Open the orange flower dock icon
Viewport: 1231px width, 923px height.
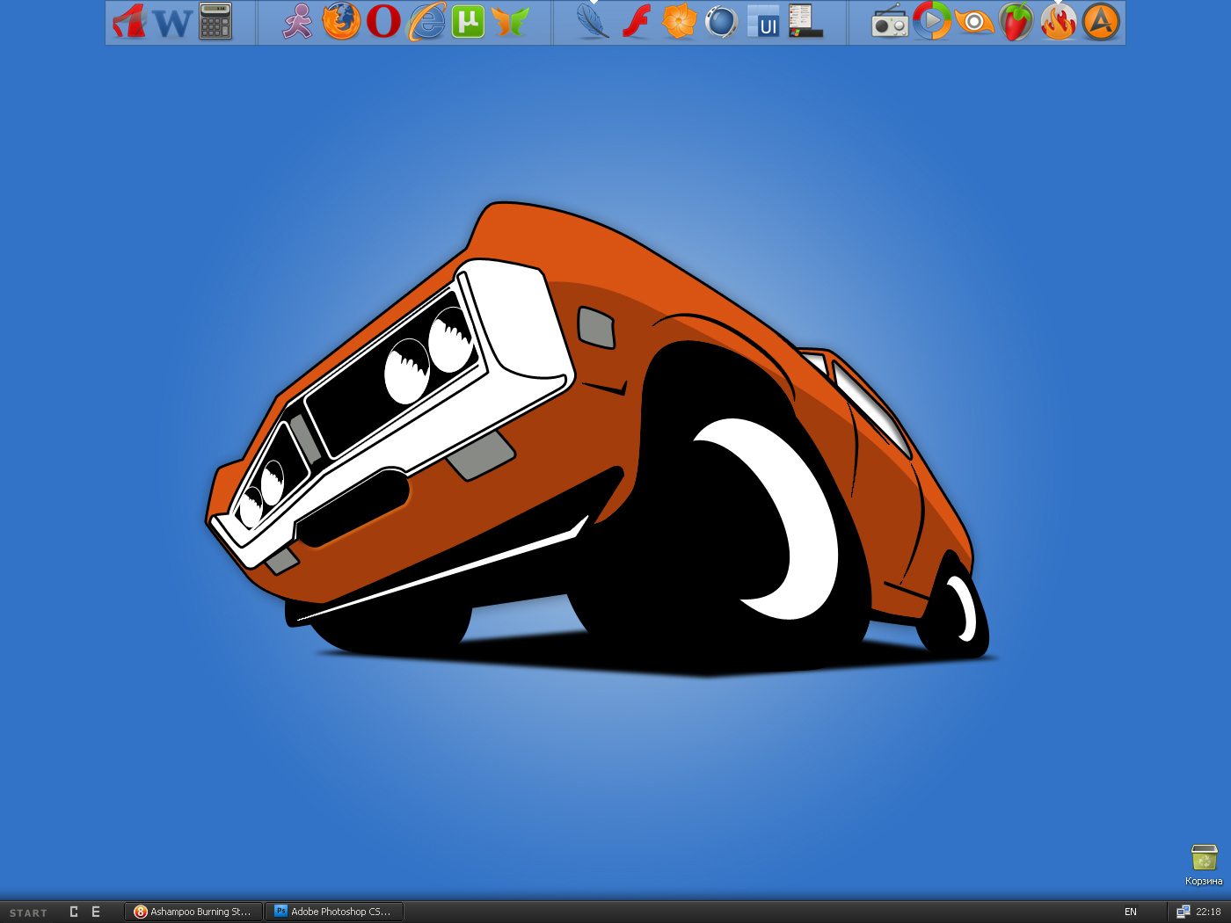(x=679, y=22)
